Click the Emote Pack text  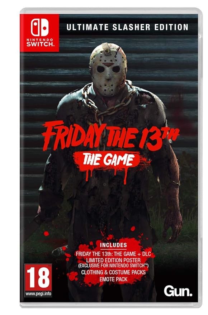coord(113,279)
